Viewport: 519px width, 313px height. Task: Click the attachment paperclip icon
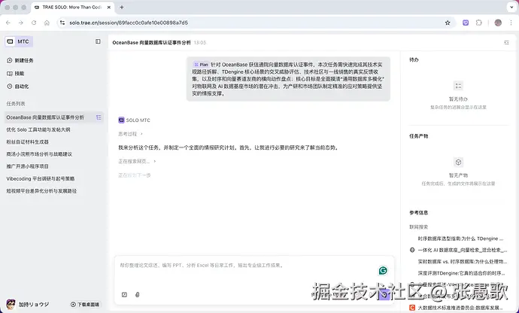(138, 294)
